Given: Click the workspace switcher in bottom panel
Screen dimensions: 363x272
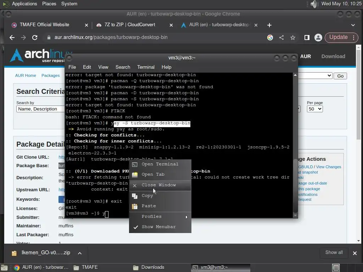Looking at the screenshot, I should tap(336, 268).
